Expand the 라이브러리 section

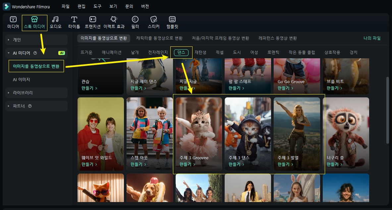click(36, 93)
